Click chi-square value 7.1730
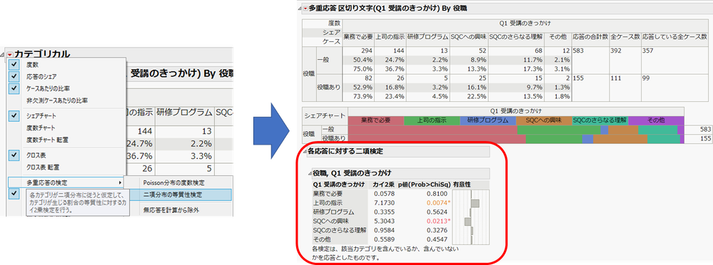 [x=385, y=203]
